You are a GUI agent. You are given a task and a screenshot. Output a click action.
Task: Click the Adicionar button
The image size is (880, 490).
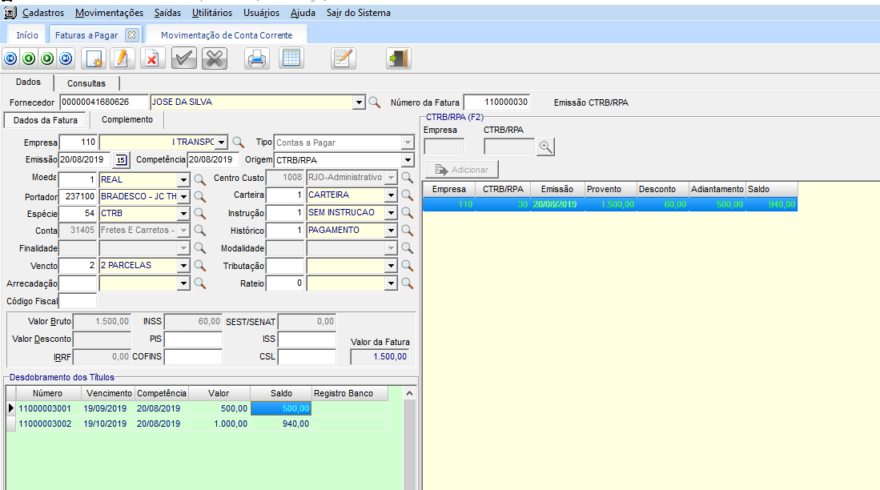[x=462, y=170]
